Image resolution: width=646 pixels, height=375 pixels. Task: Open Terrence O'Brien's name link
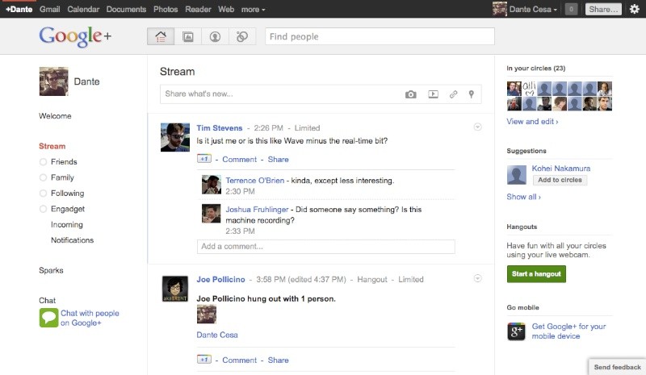254,181
